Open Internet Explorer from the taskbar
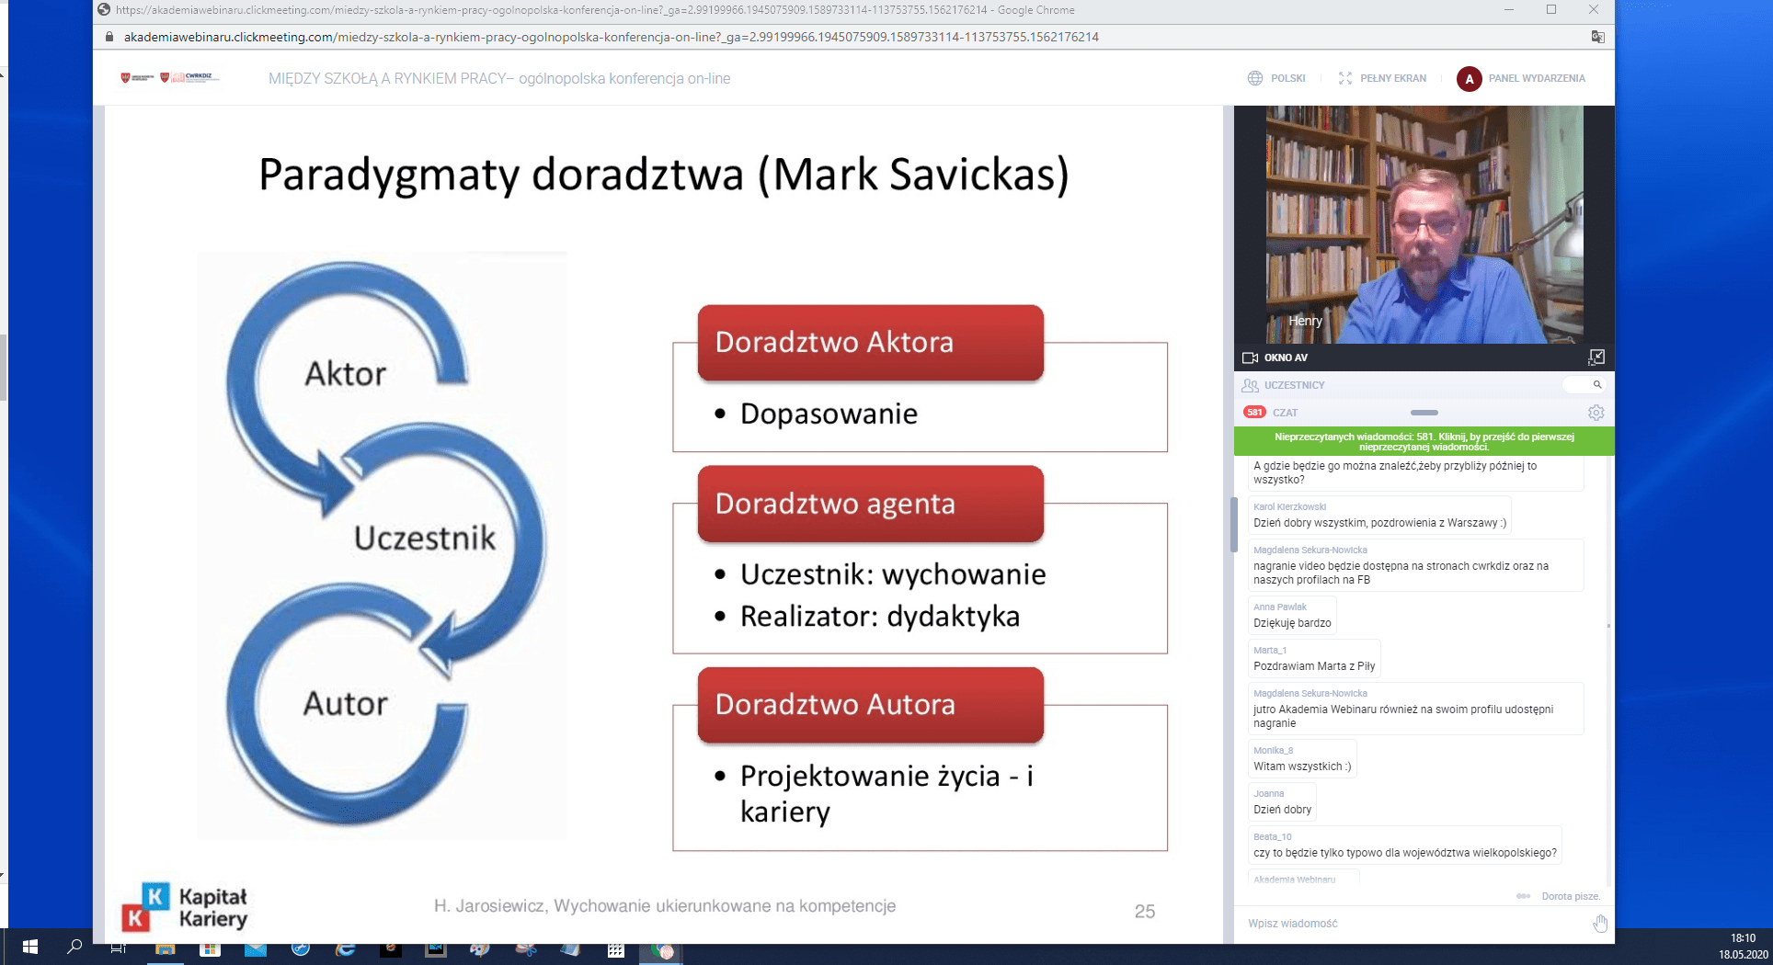This screenshot has width=1773, height=965. tap(346, 948)
